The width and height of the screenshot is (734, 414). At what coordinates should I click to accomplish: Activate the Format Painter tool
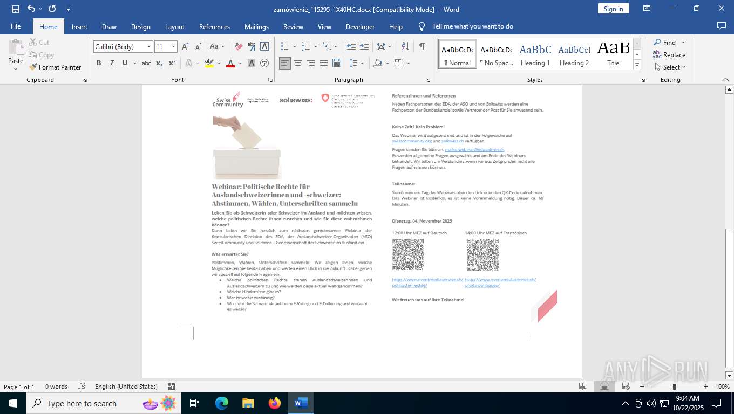[x=56, y=67]
